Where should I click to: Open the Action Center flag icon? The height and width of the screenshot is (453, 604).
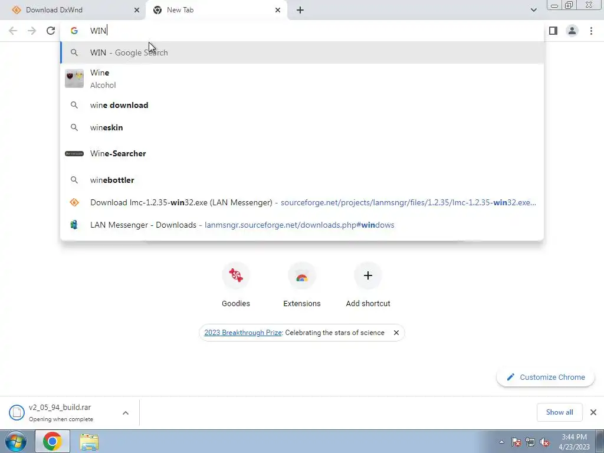[516, 442]
